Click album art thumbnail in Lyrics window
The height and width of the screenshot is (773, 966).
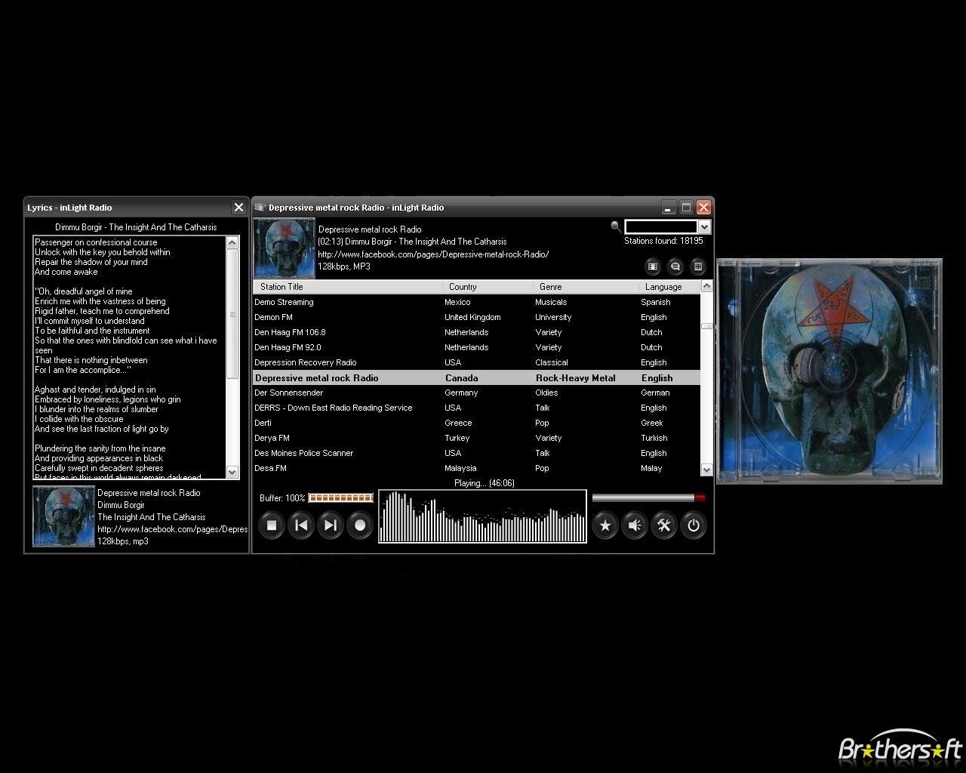[x=63, y=516]
